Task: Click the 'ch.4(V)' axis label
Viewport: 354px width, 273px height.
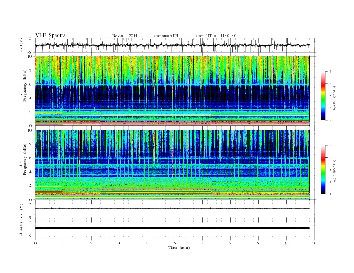Action: (21, 229)
